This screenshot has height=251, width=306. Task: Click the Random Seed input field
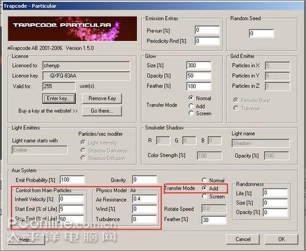click(262, 34)
